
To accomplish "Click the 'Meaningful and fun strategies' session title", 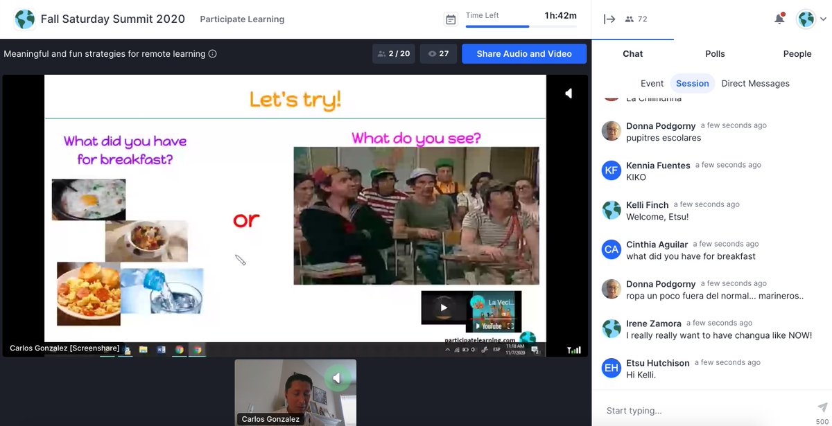I will pyautogui.click(x=105, y=53).
